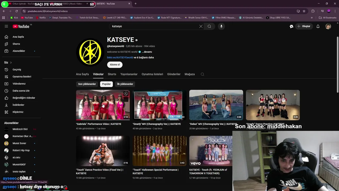Viewport: 339px width, 191px height.
Task: Open Netflix bookmark in bookmarks bar
Action: tap(40, 18)
